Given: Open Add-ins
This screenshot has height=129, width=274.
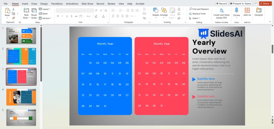Looking at the screenshot, I should pos(247,12).
